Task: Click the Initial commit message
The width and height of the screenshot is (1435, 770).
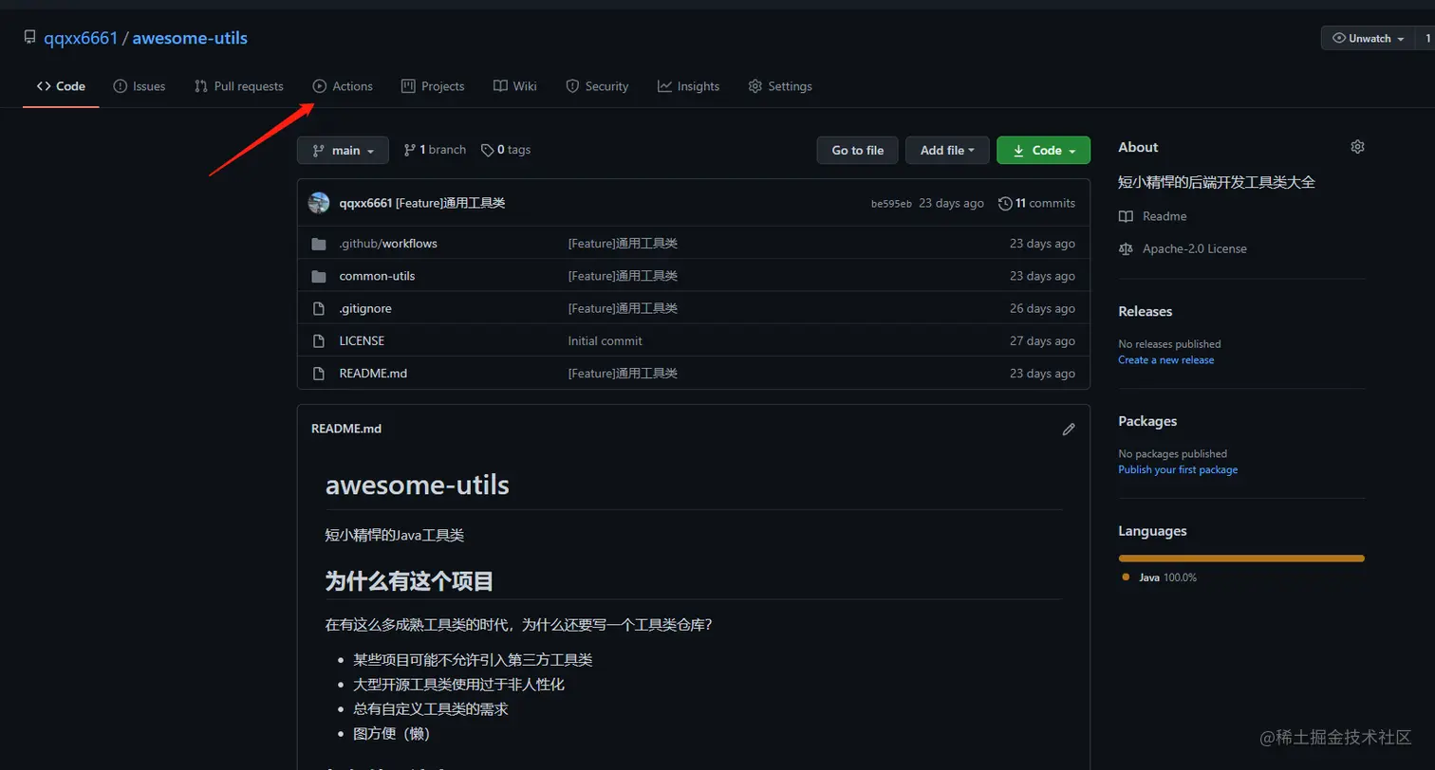Action: click(x=605, y=340)
